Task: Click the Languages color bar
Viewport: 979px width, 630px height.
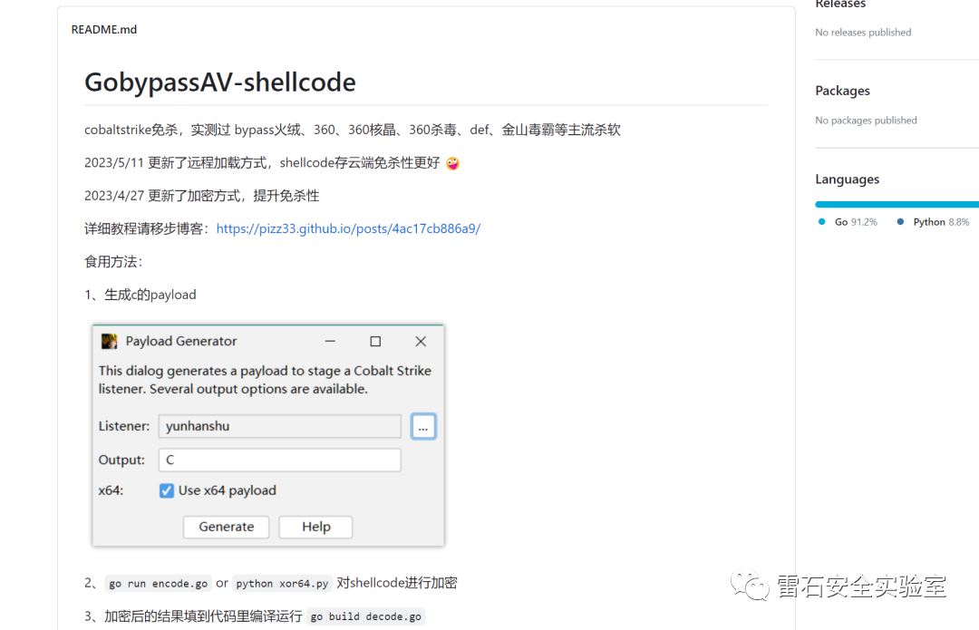Action: pyautogui.click(x=897, y=204)
